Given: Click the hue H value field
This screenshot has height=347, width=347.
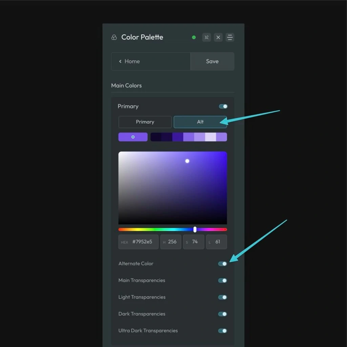Looking at the screenshot, I should tap(172, 242).
